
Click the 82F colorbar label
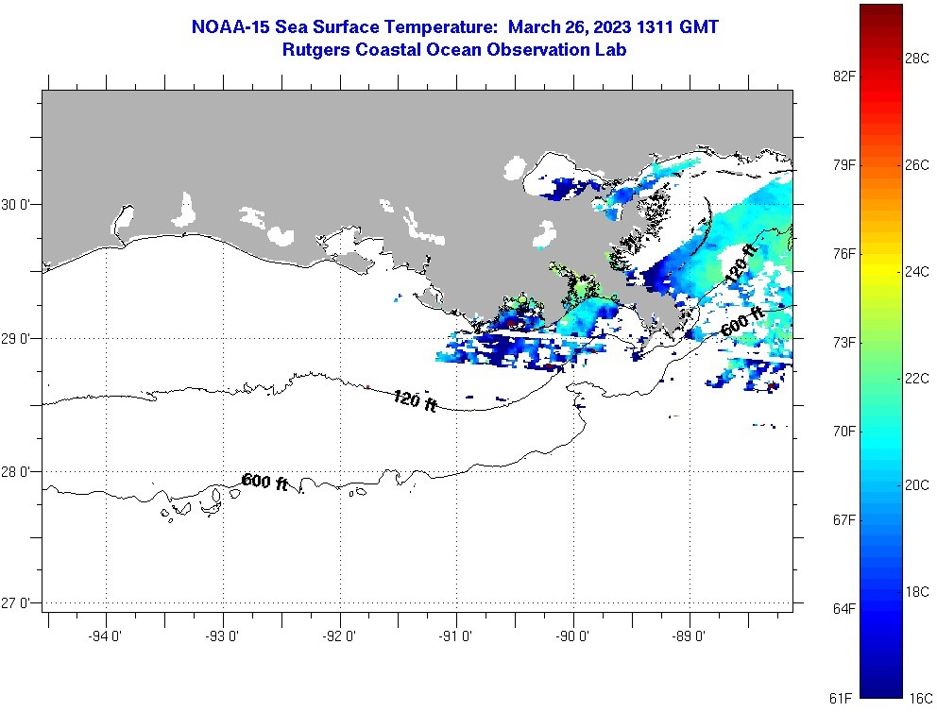(x=843, y=76)
